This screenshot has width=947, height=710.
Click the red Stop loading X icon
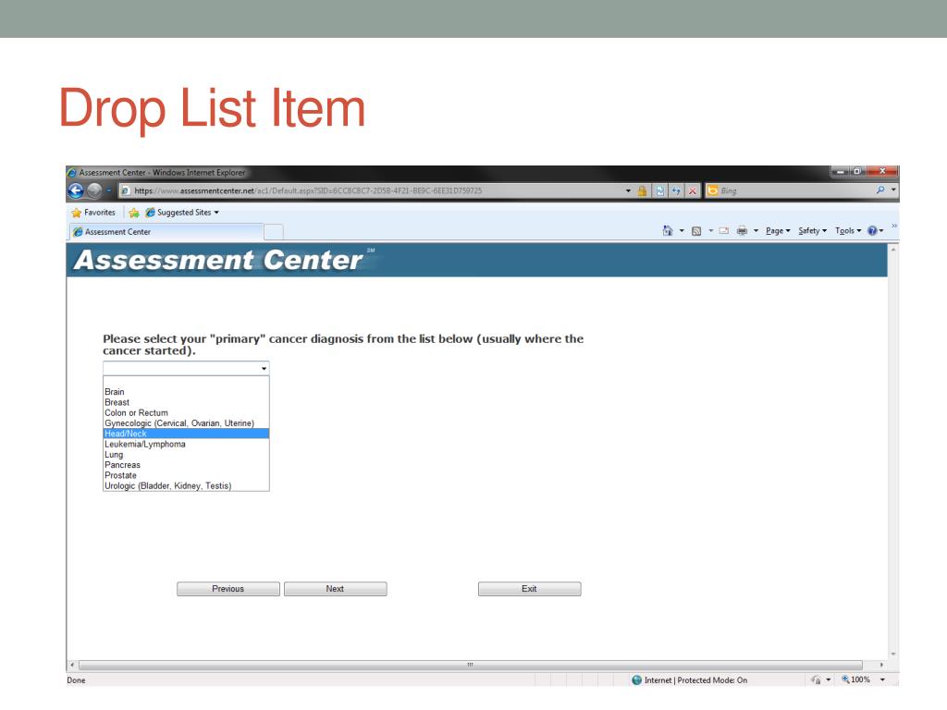[692, 190]
